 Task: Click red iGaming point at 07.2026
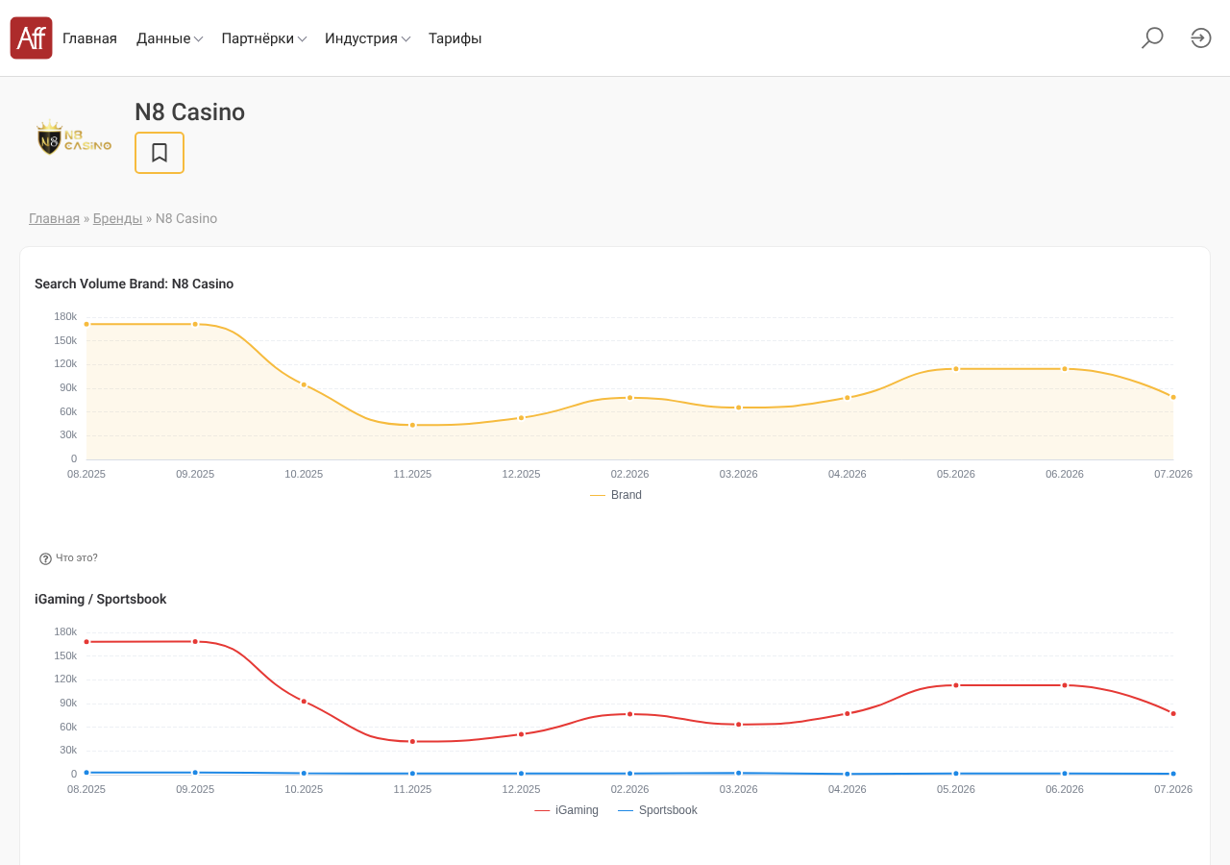pyautogui.click(x=1172, y=713)
